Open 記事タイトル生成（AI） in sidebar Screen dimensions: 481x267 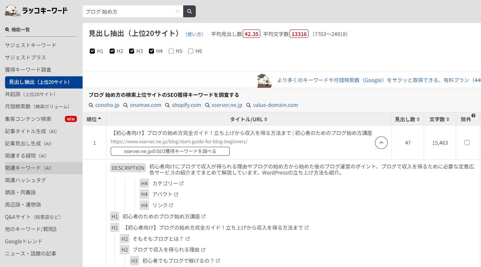(31, 131)
